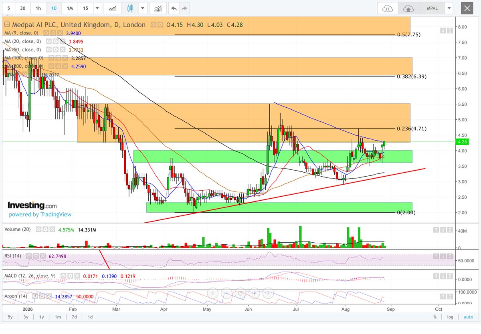Choose the 15 interval button

(x=85, y=8)
